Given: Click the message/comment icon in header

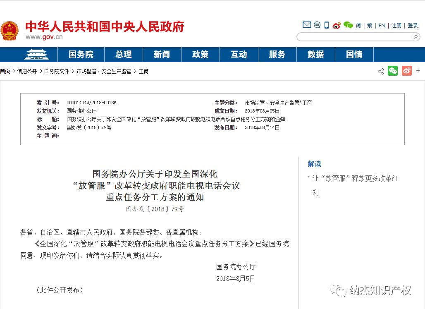Looking at the screenshot, I should coord(317,25).
